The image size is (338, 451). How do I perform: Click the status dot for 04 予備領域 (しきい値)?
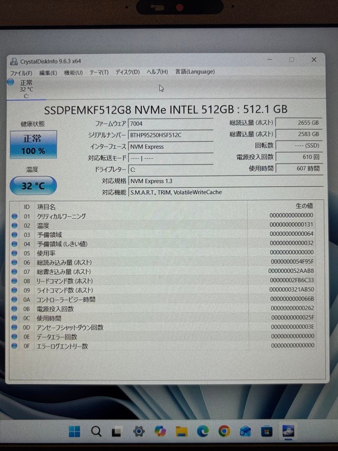pyautogui.click(x=14, y=244)
